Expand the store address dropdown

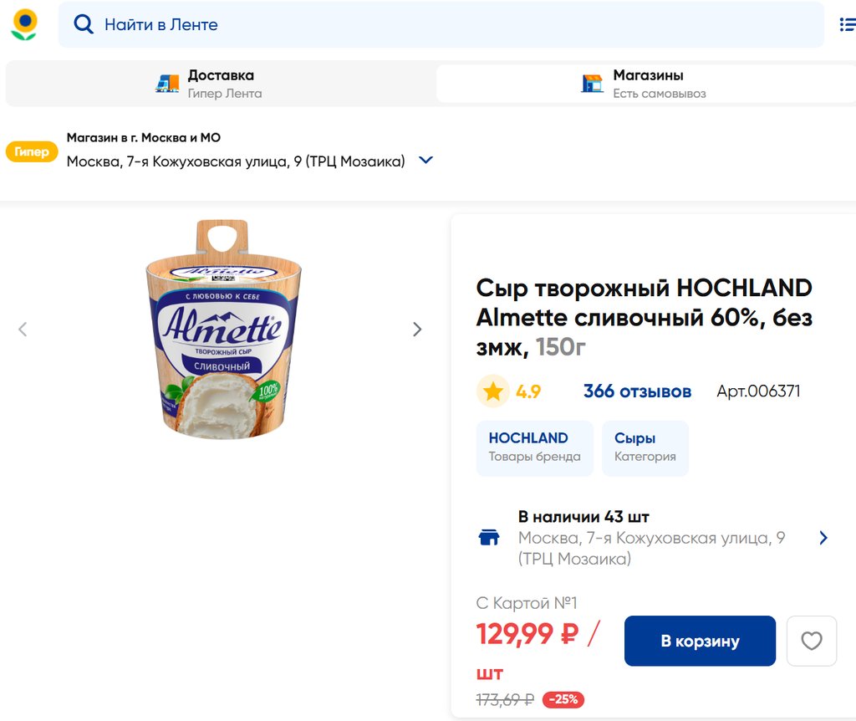point(425,161)
